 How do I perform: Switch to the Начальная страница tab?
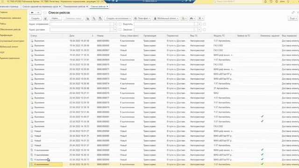[x=9, y=7]
